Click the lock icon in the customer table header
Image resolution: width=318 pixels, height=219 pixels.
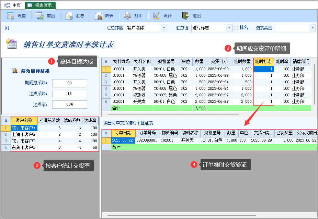(6, 121)
